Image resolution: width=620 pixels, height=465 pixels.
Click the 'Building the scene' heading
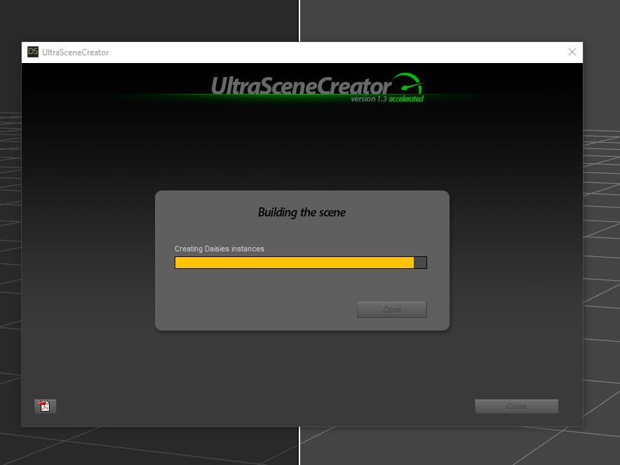pyautogui.click(x=302, y=212)
